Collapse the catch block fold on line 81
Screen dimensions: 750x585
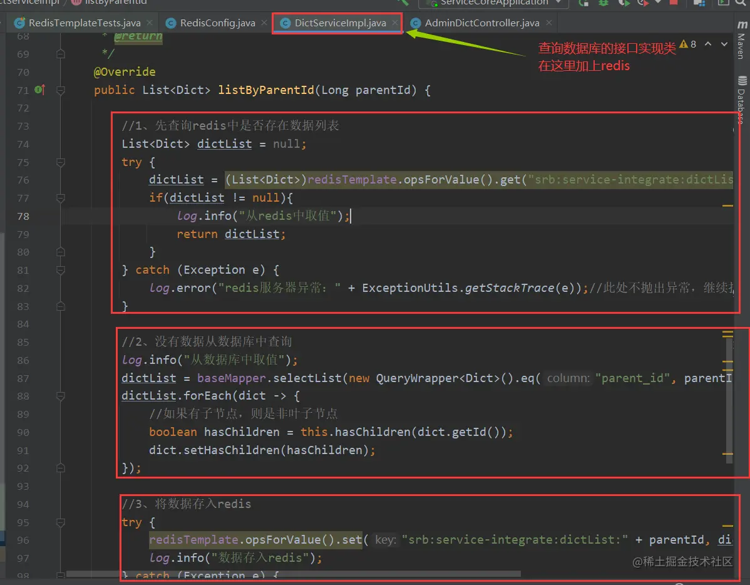click(61, 270)
